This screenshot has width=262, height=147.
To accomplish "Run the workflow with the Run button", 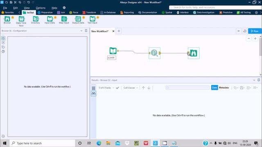I will (x=255, y=31).
